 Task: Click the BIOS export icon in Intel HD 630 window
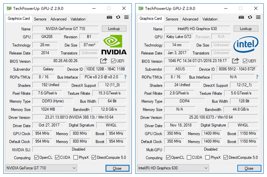click(x=235, y=60)
